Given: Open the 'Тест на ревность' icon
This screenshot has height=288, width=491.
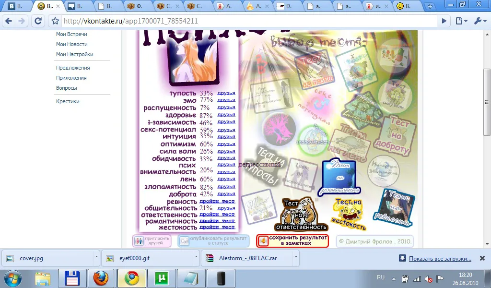Looking at the screenshot, I should coord(394,208).
